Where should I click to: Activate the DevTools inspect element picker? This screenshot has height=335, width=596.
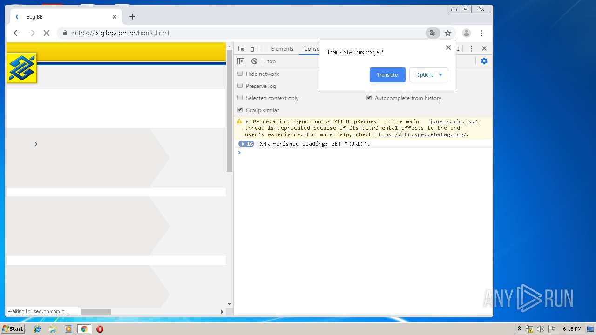(x=241, y=49)
